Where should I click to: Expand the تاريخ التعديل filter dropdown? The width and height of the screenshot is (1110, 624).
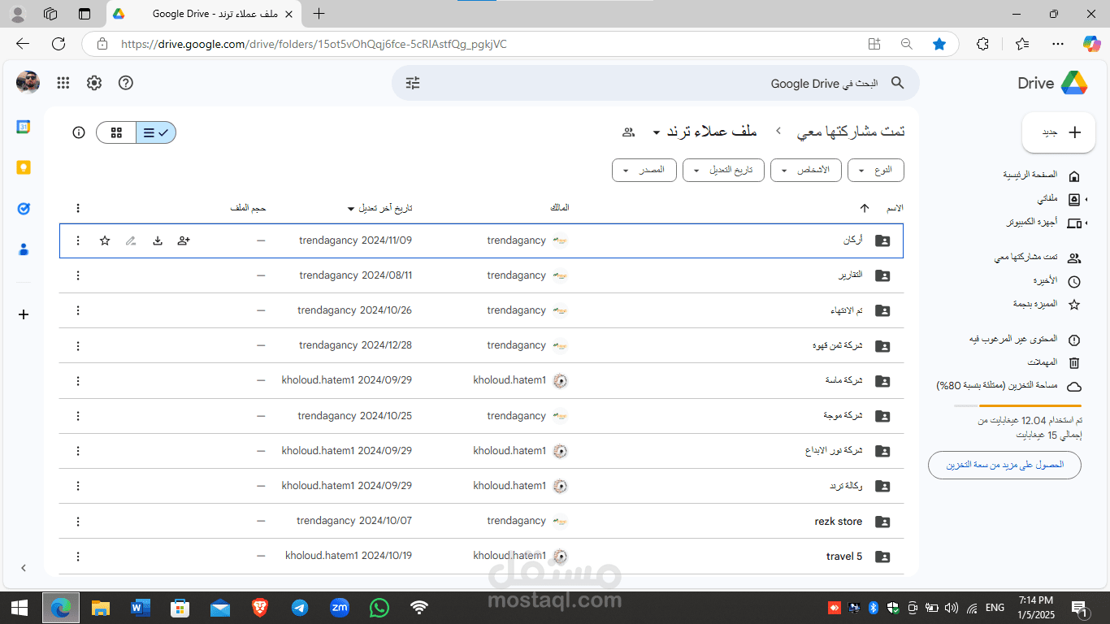tap(723, 170)
